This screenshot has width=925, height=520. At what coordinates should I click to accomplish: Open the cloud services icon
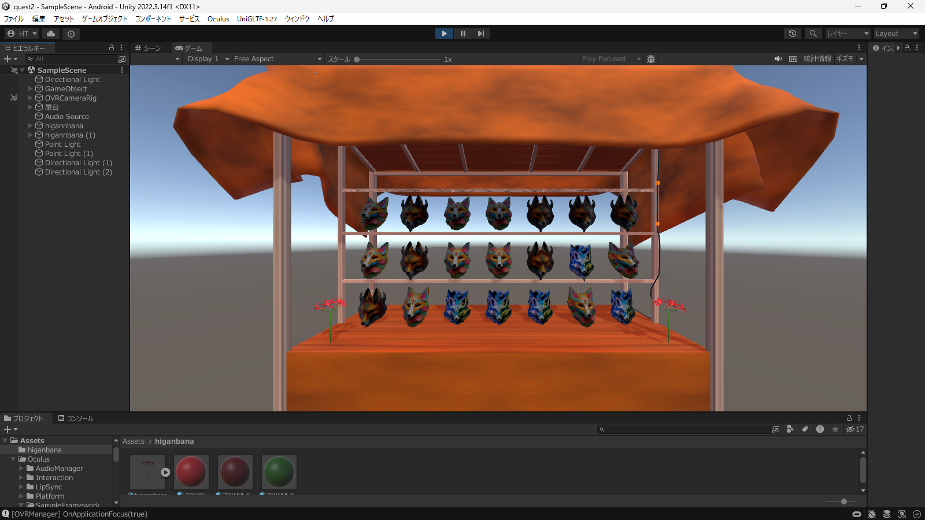51,34
